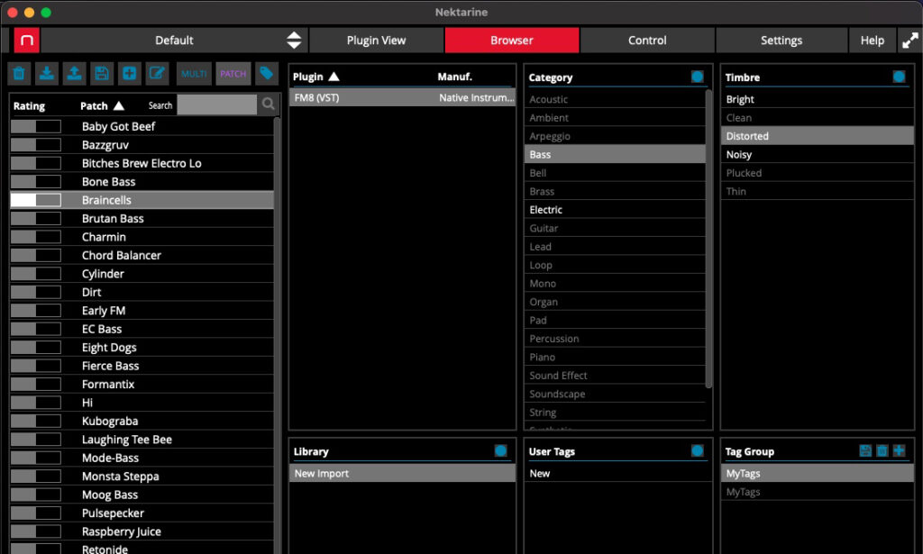Reverse patch sort order via Patch arrow
Viewport: 923px width, 554px height.
click(119, 106)
